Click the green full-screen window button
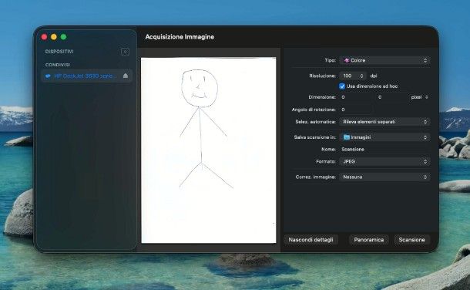470x290 pixels. tap(63, 37)
